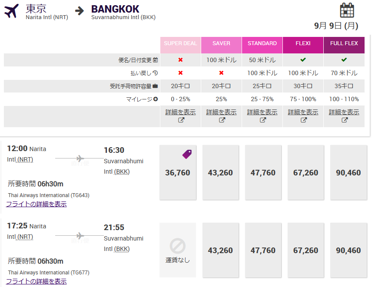The width and height of the screenshot is (375, 287).
Task: Click external link icon under SUPER DEAL details
Action: (181, 120)
